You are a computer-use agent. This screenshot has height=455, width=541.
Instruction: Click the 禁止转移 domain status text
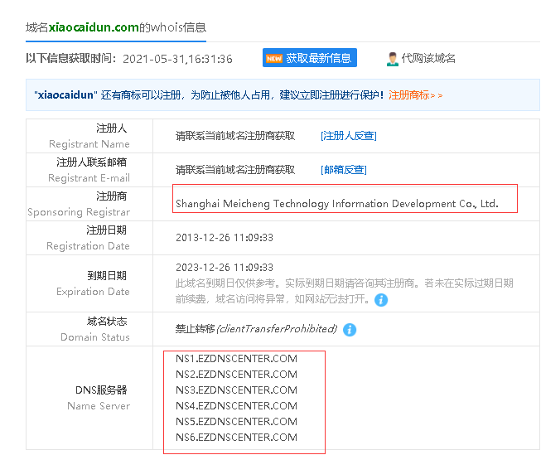pyautogui.click(x=195, y=329)
